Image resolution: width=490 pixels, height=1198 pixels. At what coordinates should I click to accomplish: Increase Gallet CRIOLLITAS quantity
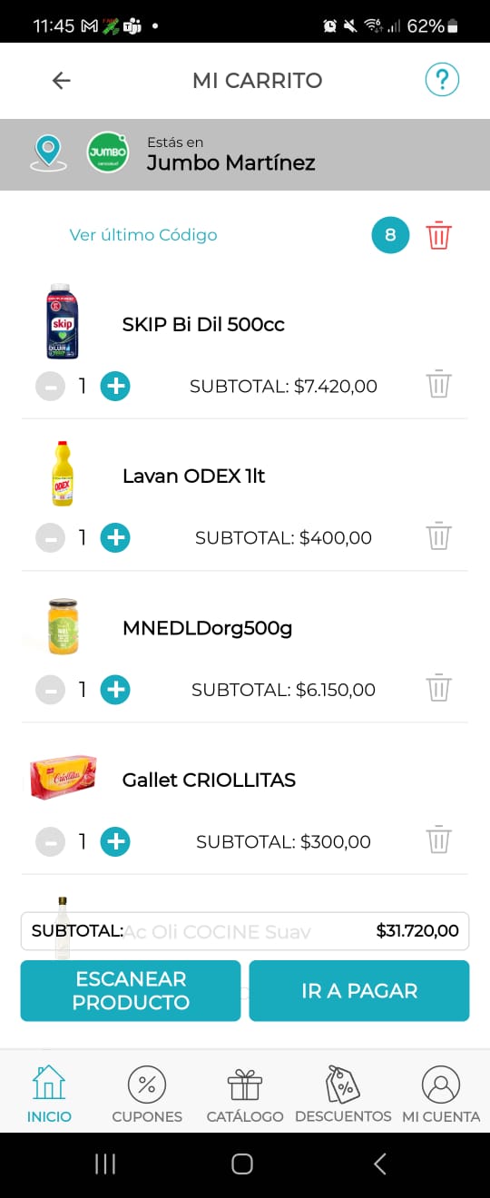[114, 841]
